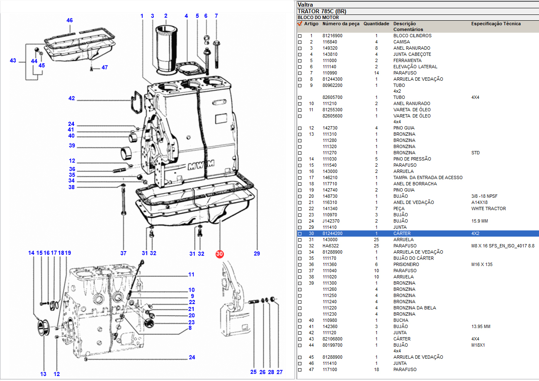Click callout number 1 on the diagram
This screenshot has height=381, width=539.
click(142, 16)
